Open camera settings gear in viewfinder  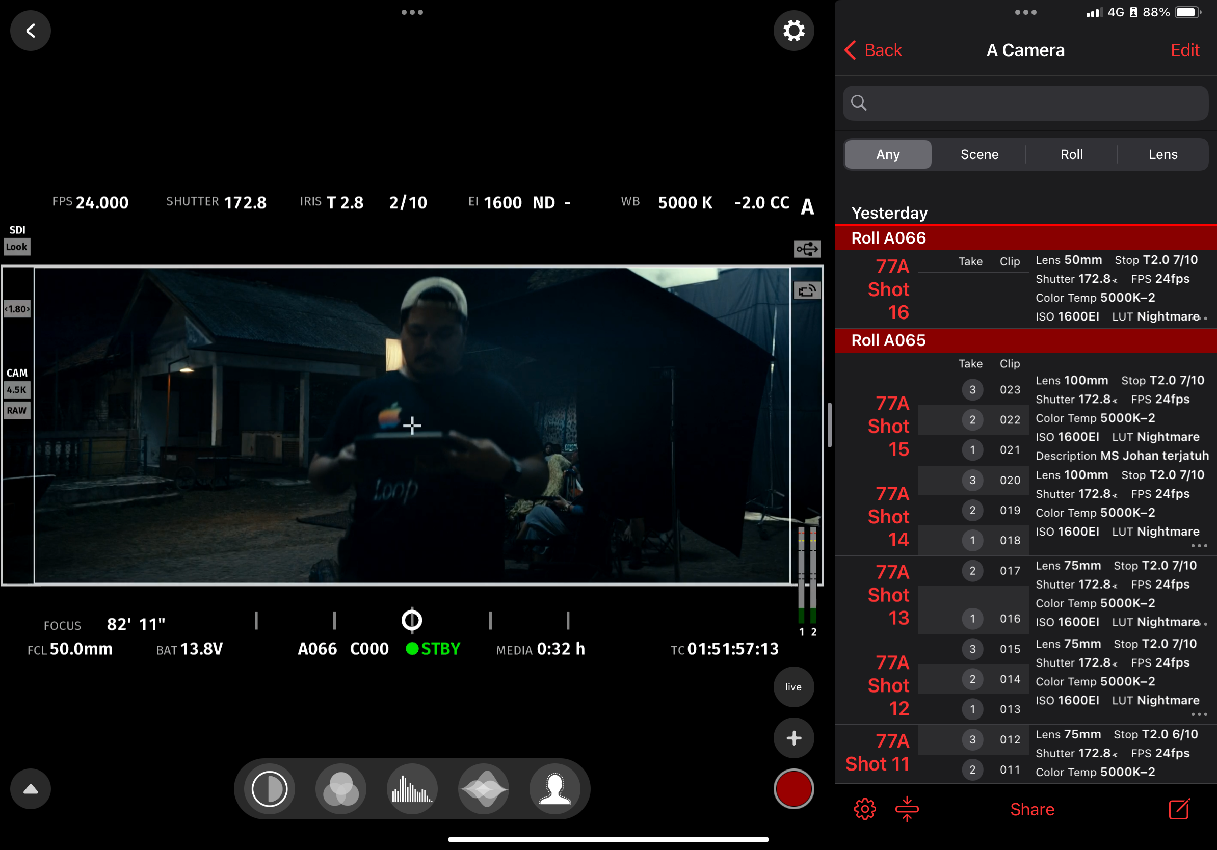[x=793, y=31]
